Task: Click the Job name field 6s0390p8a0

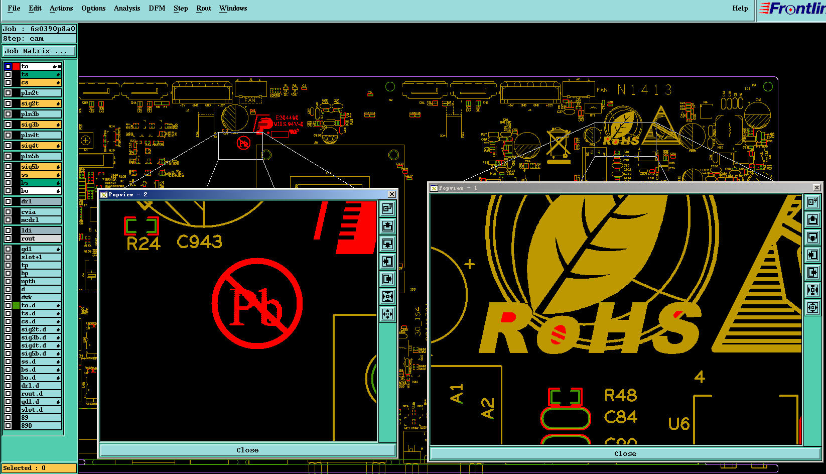Action: click(x=39, y=29)
